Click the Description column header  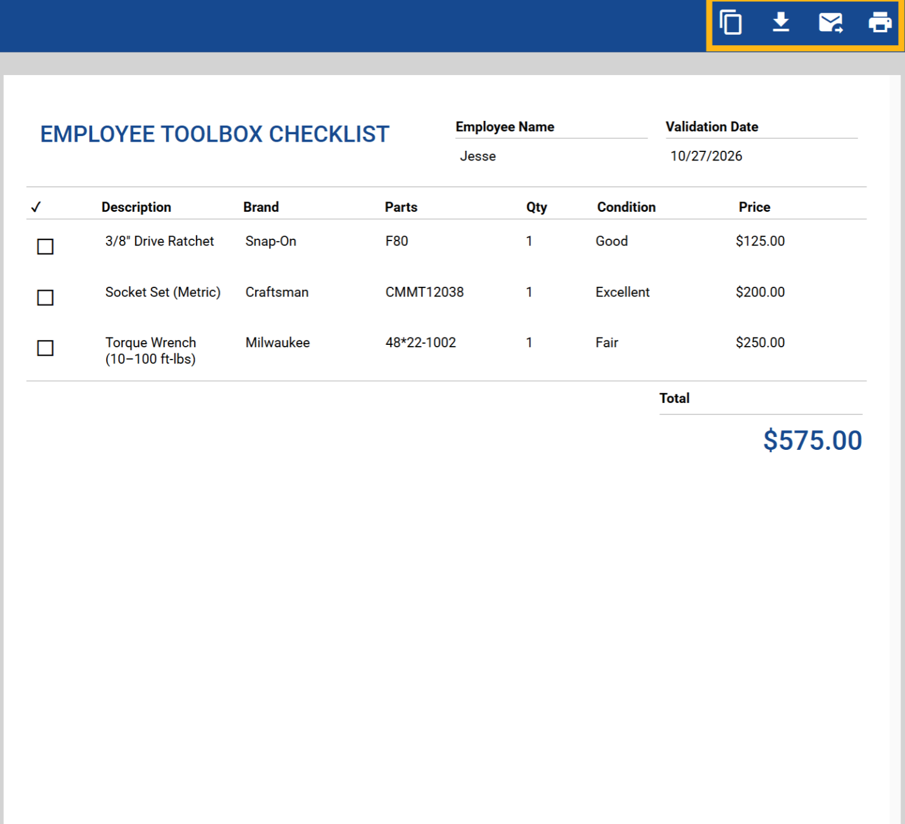click(x=136, y=208)
